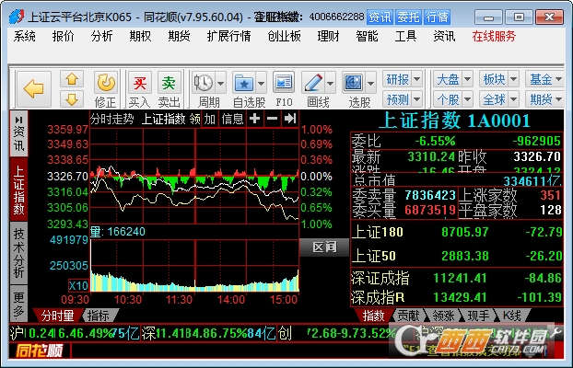Image resolution: width=573 pixels, height=368 pixels.
Task: Open the 分析 menu
Action: tap(101, 36)
